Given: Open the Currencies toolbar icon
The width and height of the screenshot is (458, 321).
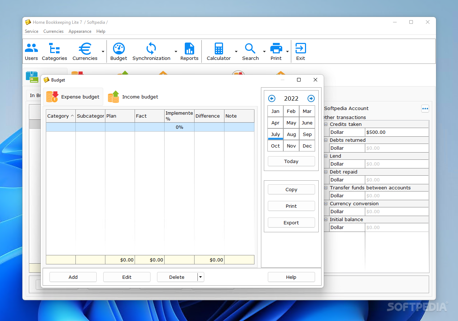Looking at the screenshot, I should [x=85, y=52].
